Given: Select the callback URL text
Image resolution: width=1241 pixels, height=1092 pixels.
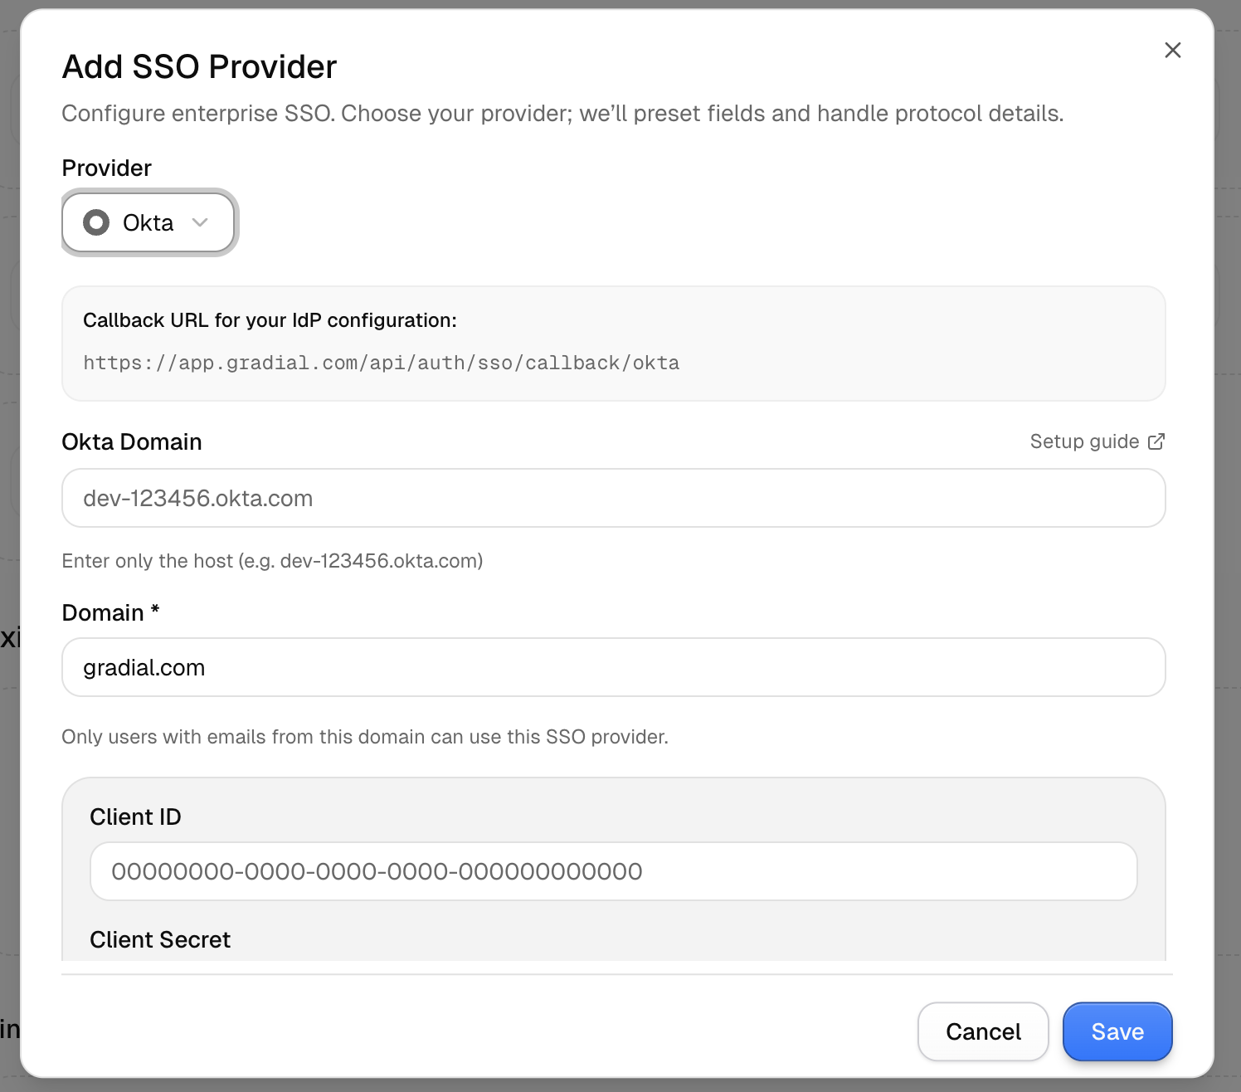Looking at the screenshot, I should pyautogui.click(x=382, y=363).
